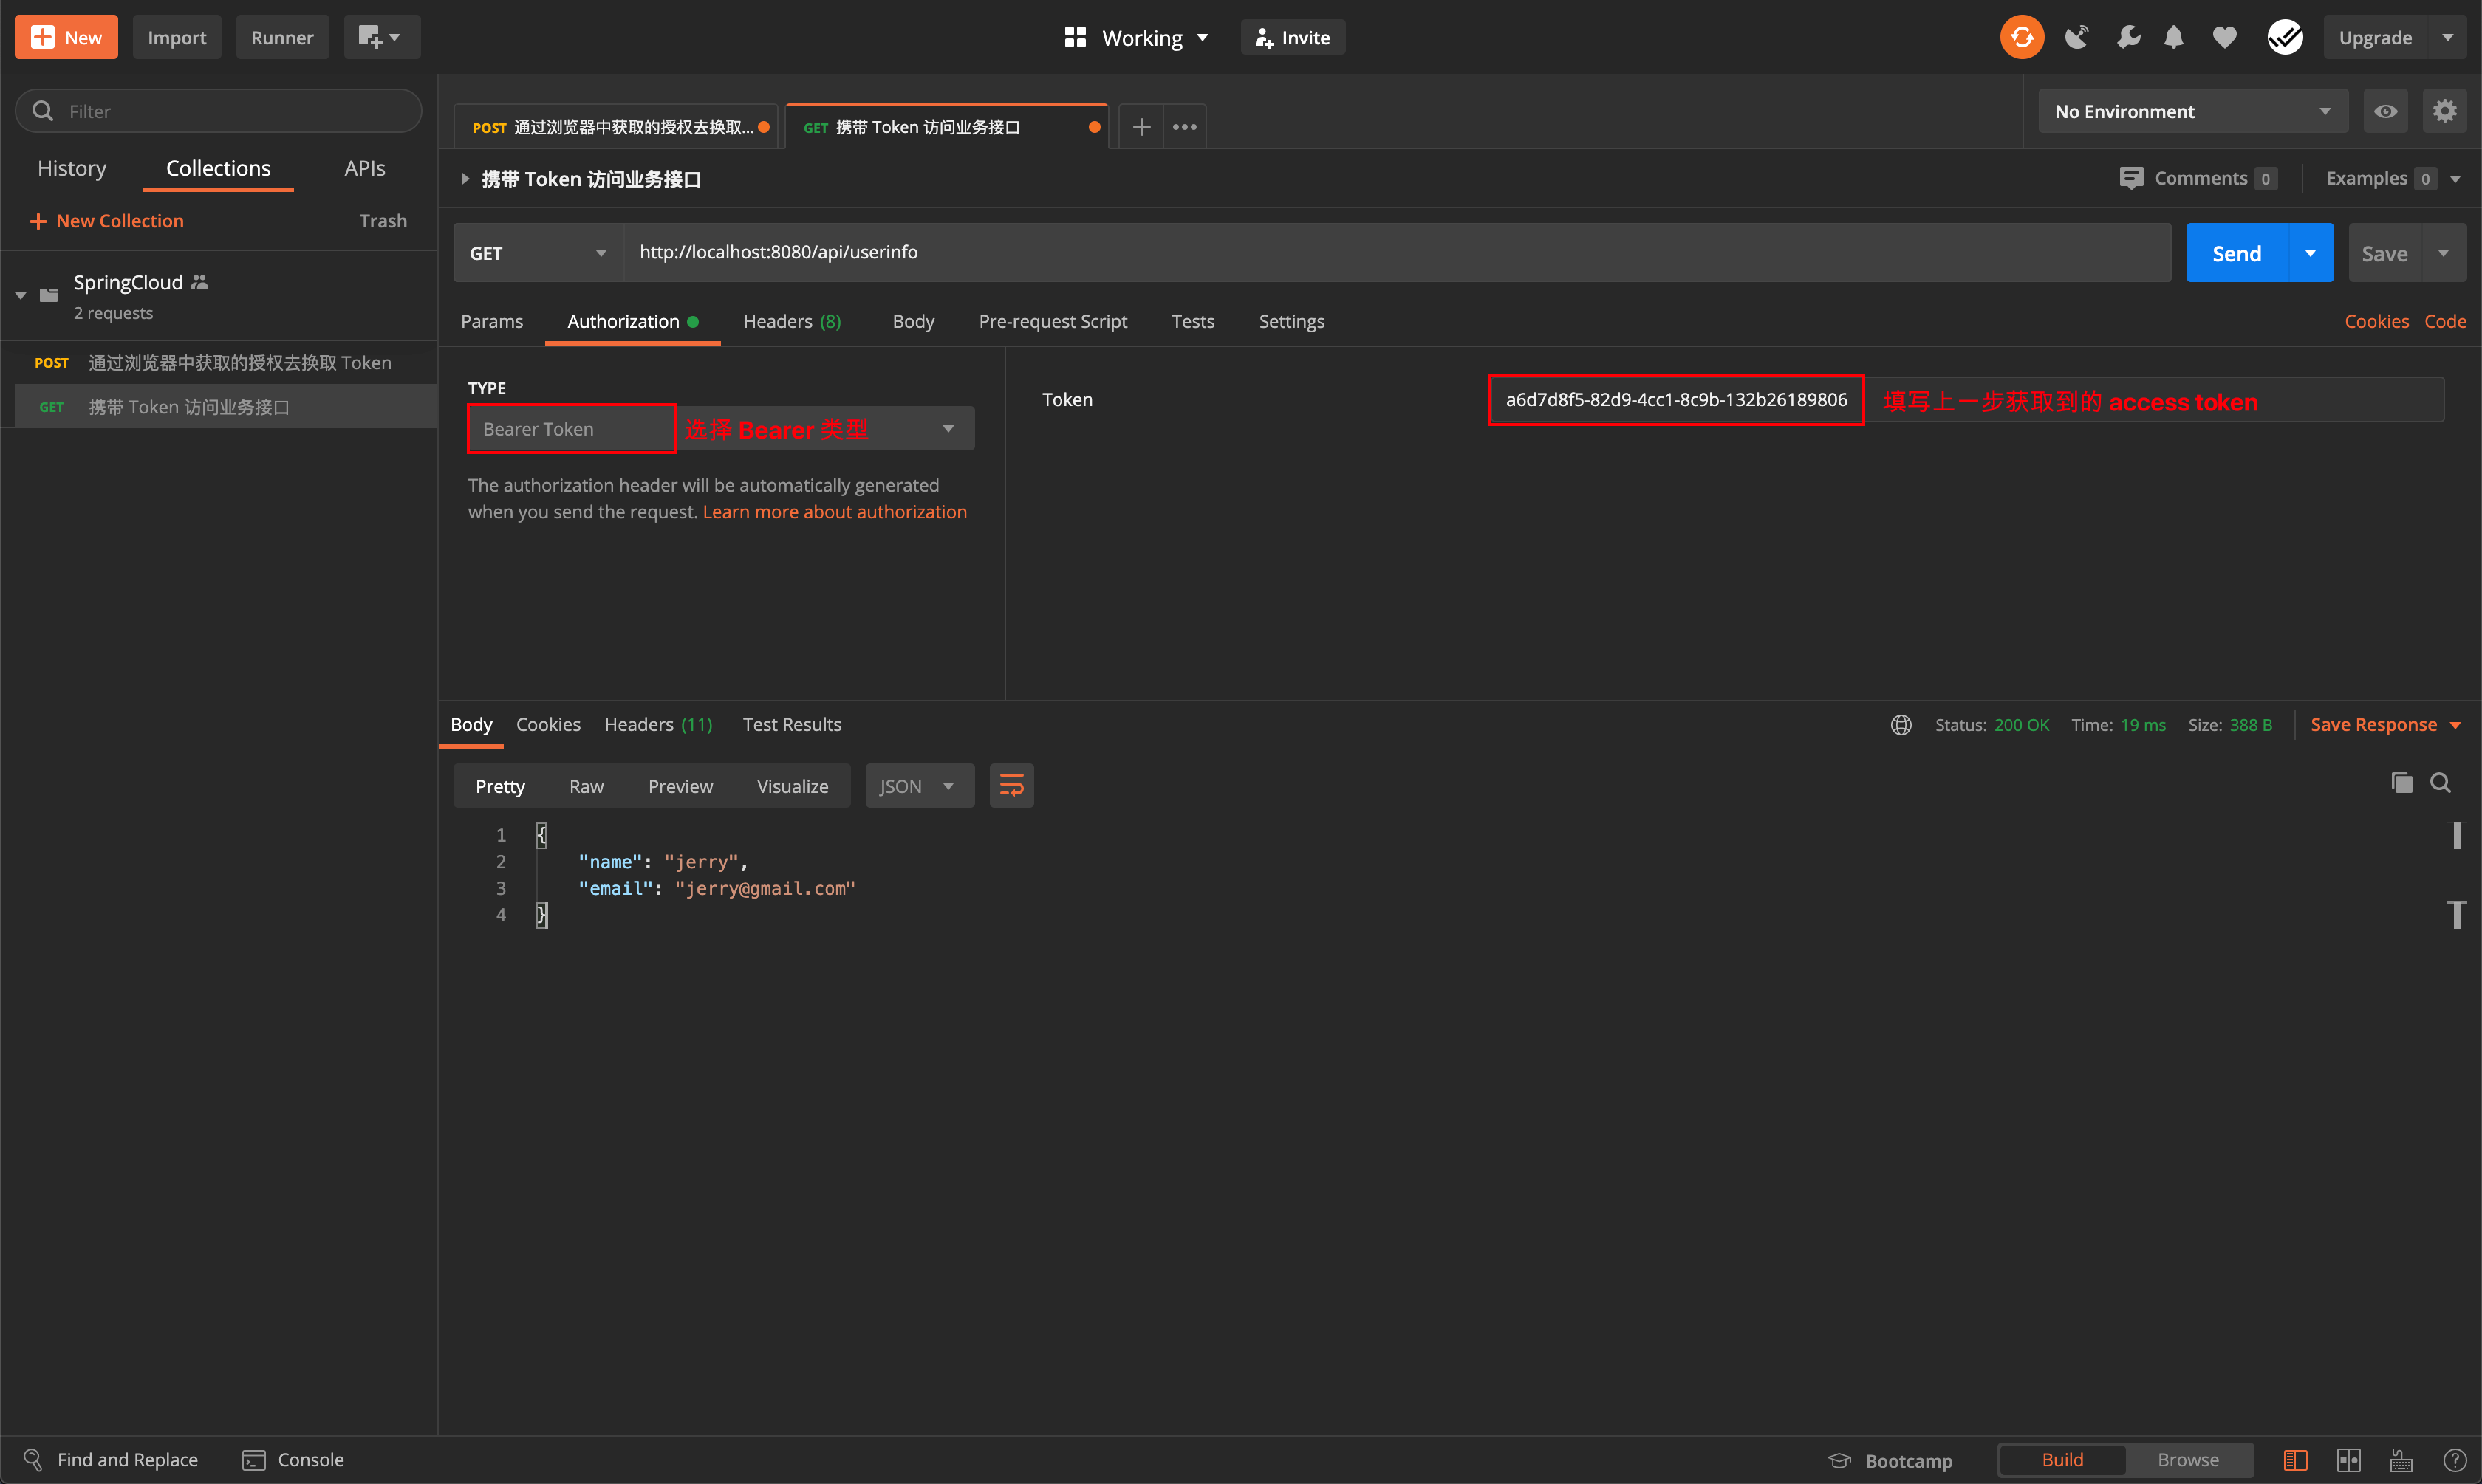Click the sync status icon

(x=2022, y=37)
